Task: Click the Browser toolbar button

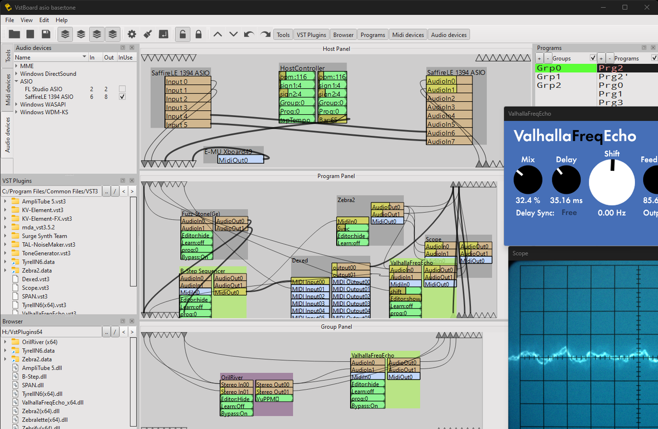Action: [x=343, y=34]
